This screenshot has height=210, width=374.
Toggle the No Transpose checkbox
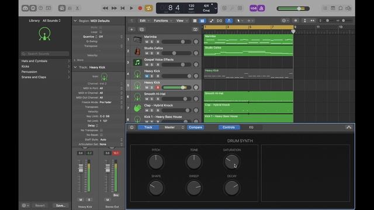[x=101, y=130]
